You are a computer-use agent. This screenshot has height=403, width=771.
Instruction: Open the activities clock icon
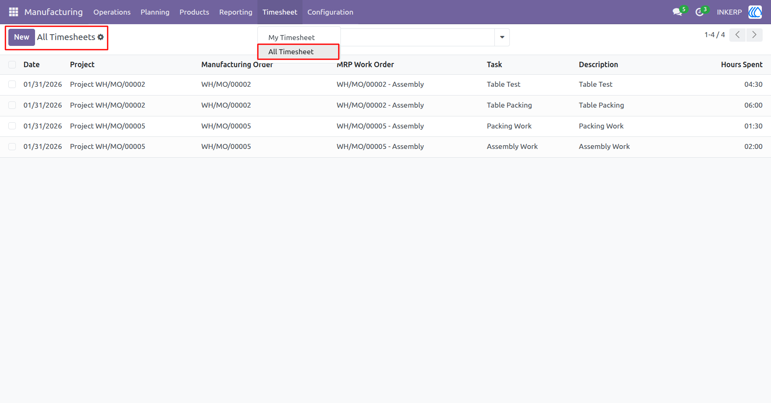click(x=700, y=12)
